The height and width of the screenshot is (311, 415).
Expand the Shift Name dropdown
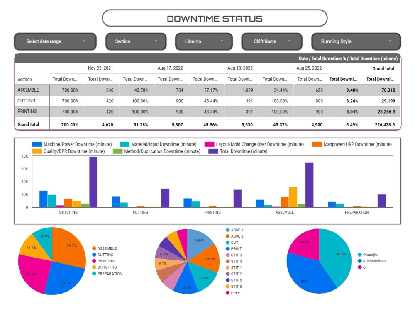272,41
